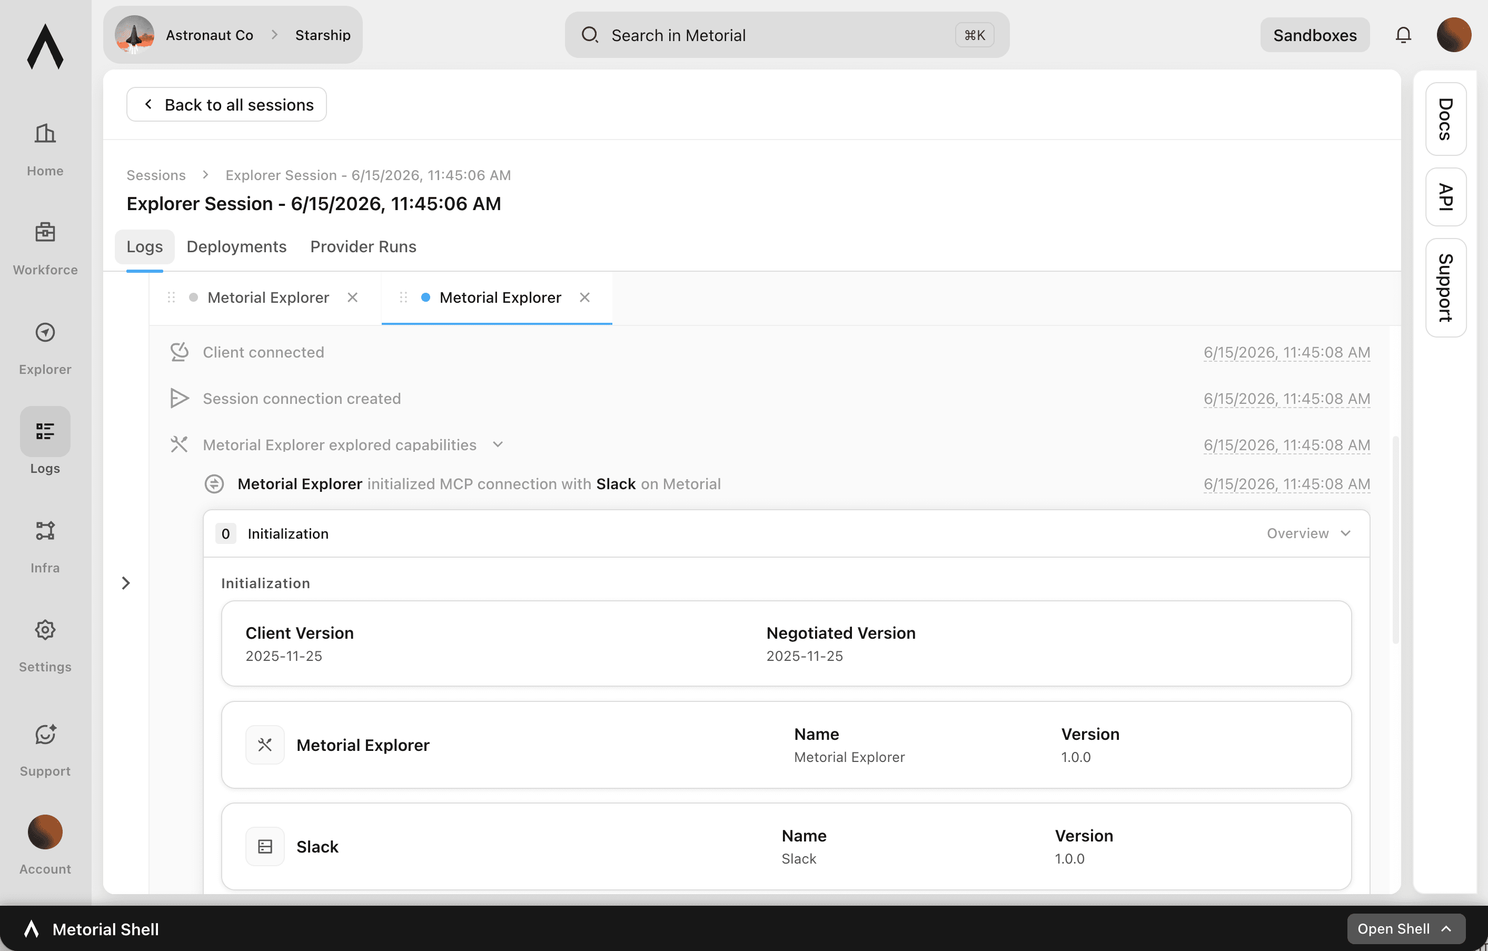The image size is (1488, 951).
Task: Click Slack Version 1.0.0 value
Action: click(1069, 858)
